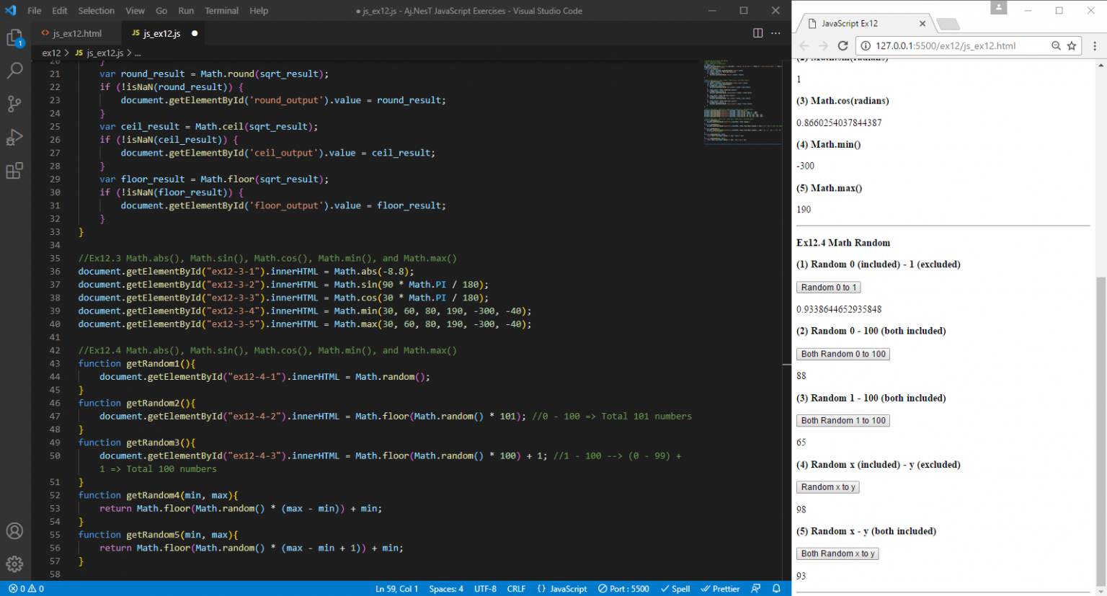This screenshot has height=596, width=1107.
Task: Open the Chrome three-dot menu
Action: point(1096,45)
